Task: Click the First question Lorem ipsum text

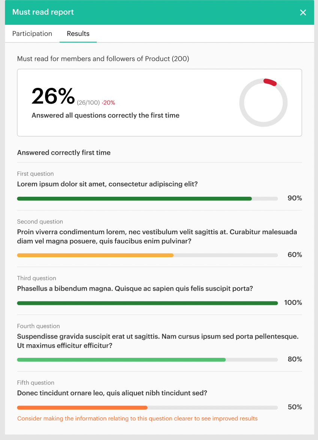Action: tap(107, 184)
